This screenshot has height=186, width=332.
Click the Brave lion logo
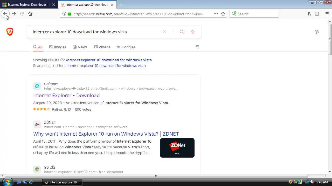(10, 32)
